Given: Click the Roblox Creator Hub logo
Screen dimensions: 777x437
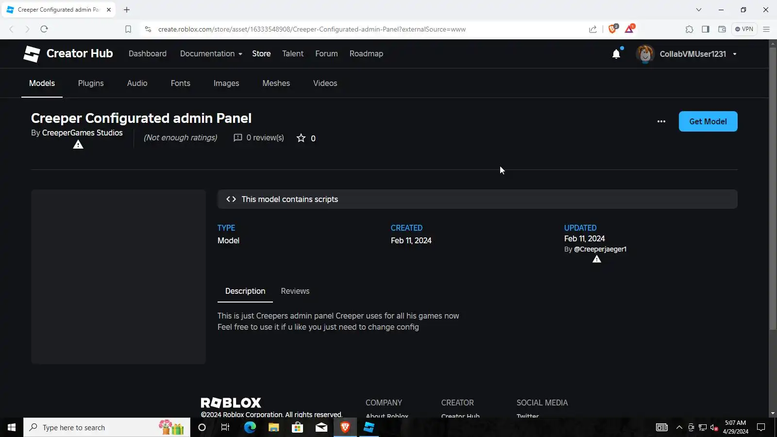Looking at the screenshot, I should pyautogui.click(x=32, y=54).
